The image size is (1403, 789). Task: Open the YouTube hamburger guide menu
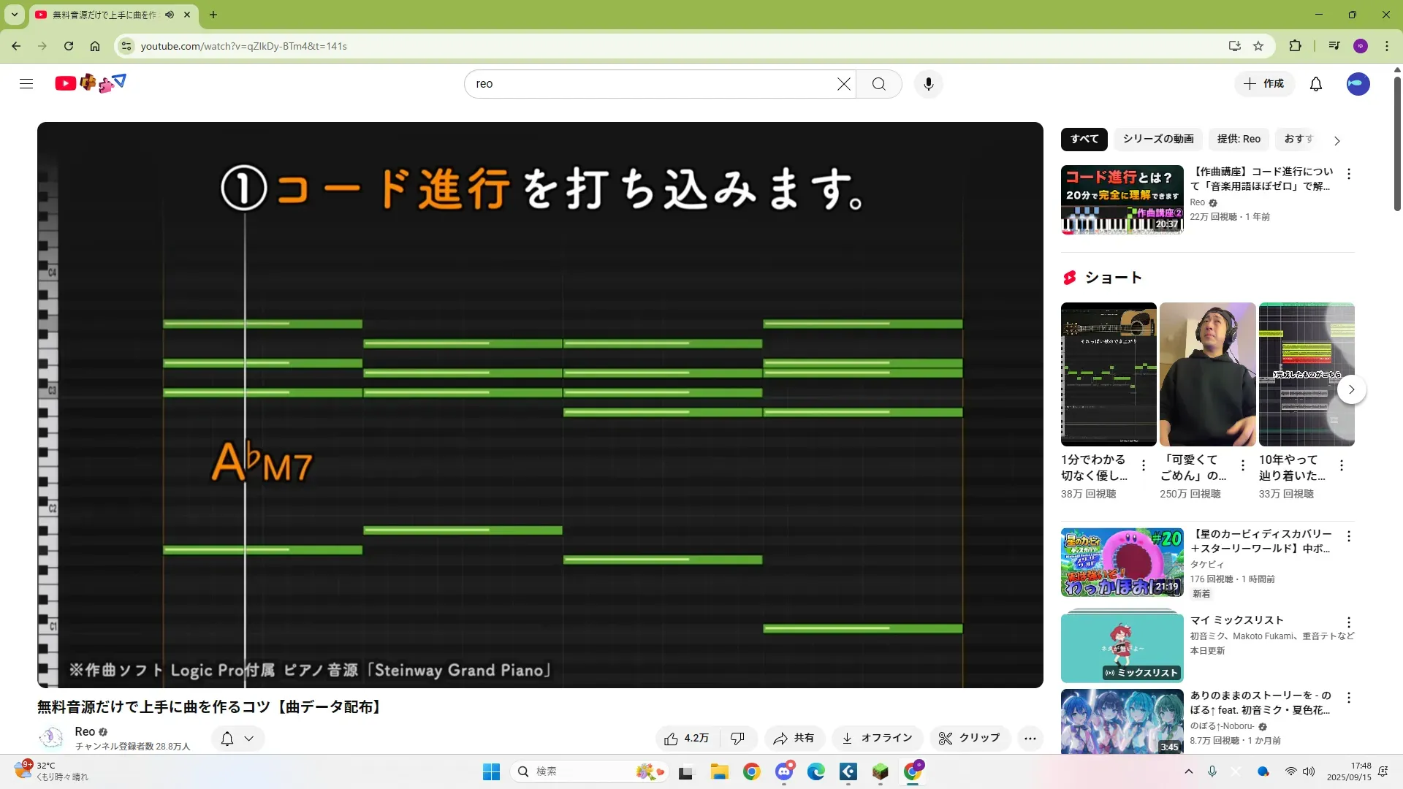coord(26,84)
